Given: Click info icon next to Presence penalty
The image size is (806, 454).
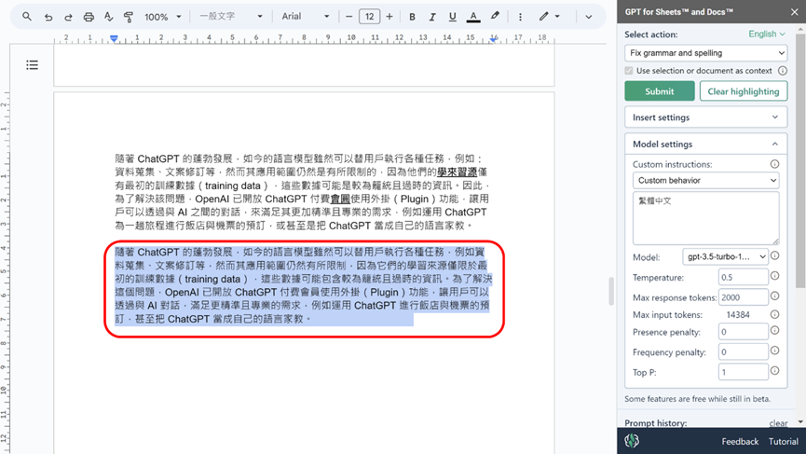Looking at the screenshot, I should (x=774, y=331).
